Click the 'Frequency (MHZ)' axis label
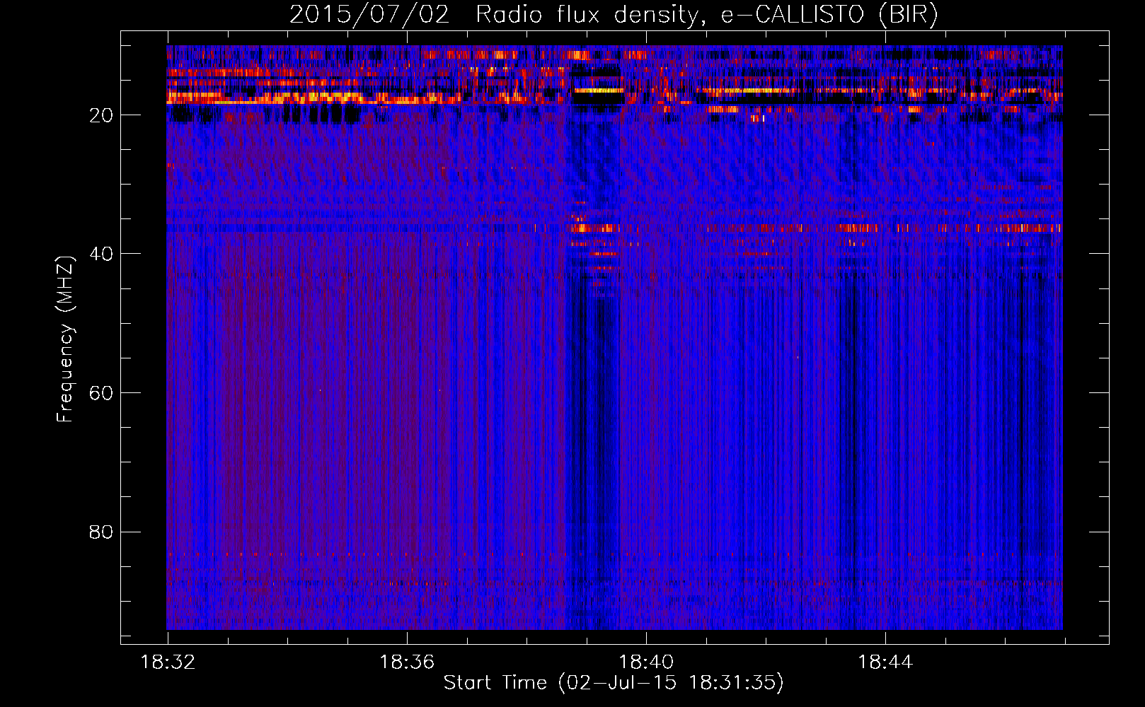Viewport: 1145px width, 707px height. pos(65,339)
